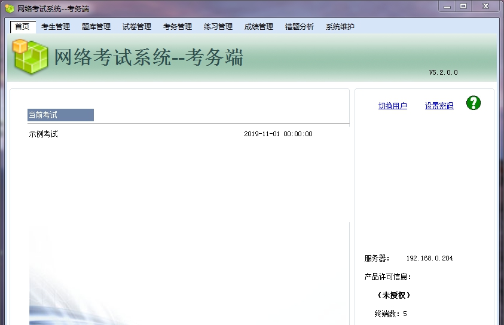
Task: Maximize the 网络考试系统 window
Action: [463, 7]
